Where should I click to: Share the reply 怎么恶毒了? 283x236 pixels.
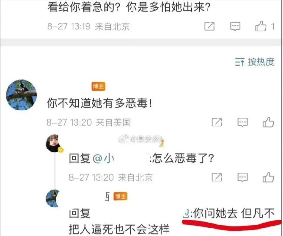pos(216,177)
